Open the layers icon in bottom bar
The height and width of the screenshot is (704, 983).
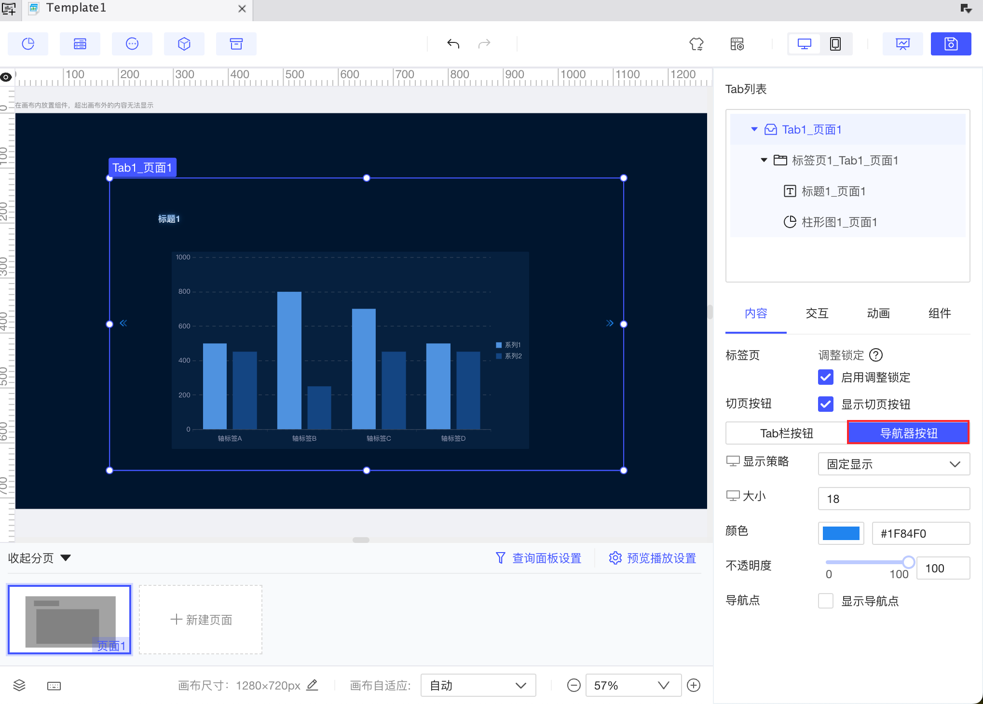(x=19, y=685)
